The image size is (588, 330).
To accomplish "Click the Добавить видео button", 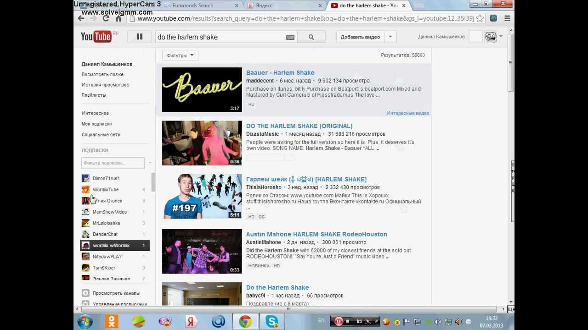I will tap(361, 37).
